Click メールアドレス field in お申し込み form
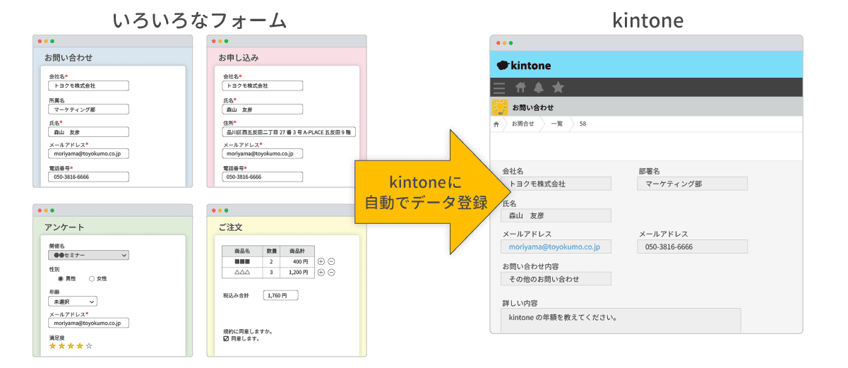The height and width of the screenshot is (368, 848). pyautogui.click(x=262, y=153)
